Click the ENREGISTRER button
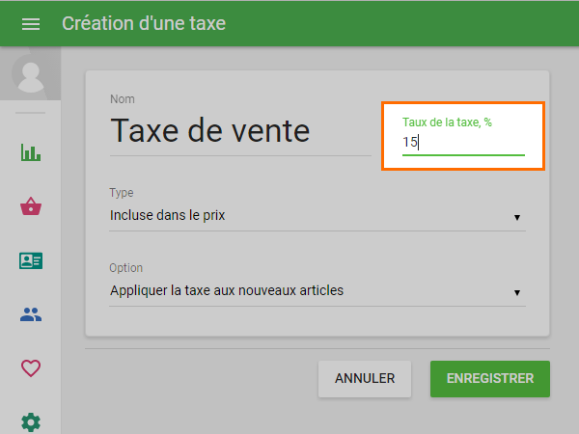Screen dimensions: 579x434 point(490,379)
